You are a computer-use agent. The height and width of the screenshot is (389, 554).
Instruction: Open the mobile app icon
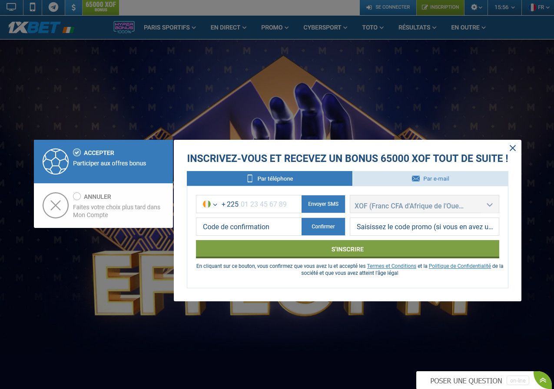32,7
